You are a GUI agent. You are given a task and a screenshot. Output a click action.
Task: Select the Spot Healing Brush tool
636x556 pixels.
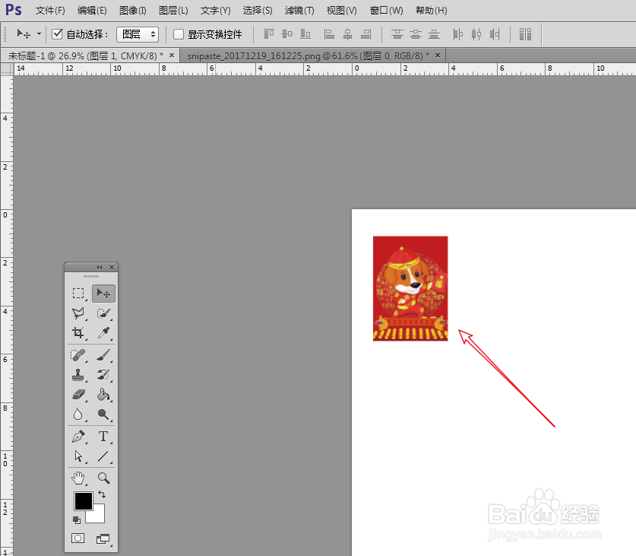click(78, 355)
